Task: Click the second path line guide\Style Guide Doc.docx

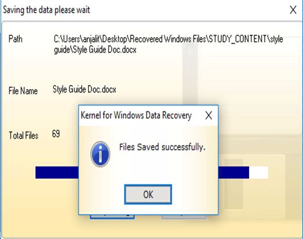Action: pyautogui.click(x=95, y=50)
